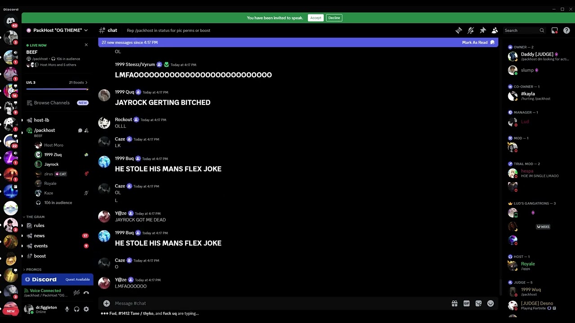Screen dimensions: 575x323
Task: Click the LVL 3 boost progress bar
Action: (57, 89)
